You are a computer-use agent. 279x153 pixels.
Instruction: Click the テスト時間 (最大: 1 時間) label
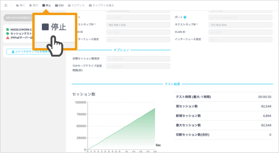[193, 97]
